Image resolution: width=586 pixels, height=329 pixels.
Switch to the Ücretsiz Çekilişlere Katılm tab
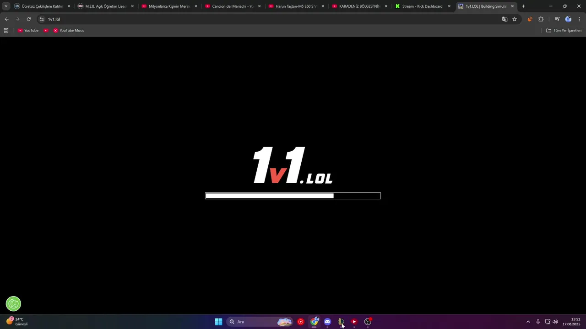(42, 6)
